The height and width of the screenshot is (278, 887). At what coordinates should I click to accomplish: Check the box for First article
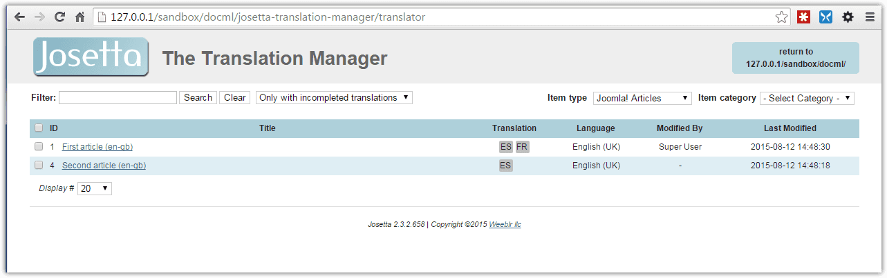click(x=39, y=146)
